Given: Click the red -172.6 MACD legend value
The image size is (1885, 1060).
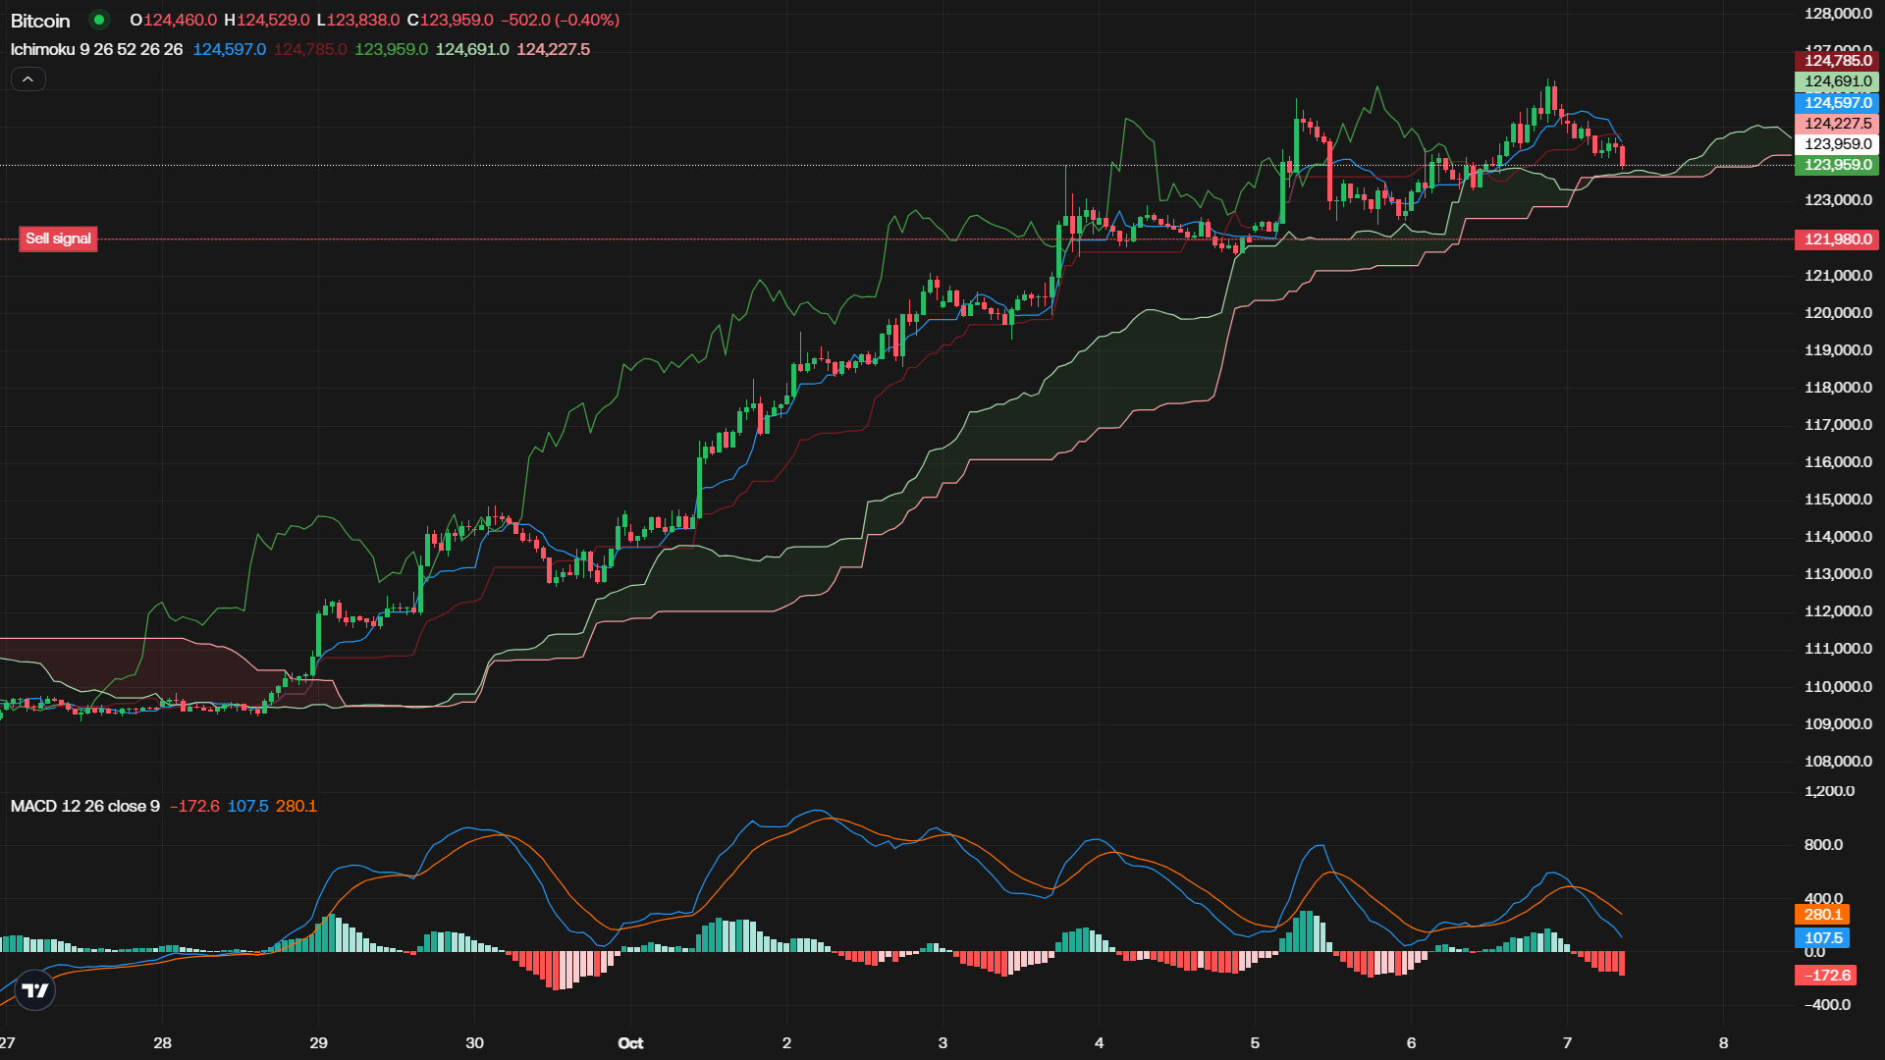Looking at the screenshot, I should point(194,806).
